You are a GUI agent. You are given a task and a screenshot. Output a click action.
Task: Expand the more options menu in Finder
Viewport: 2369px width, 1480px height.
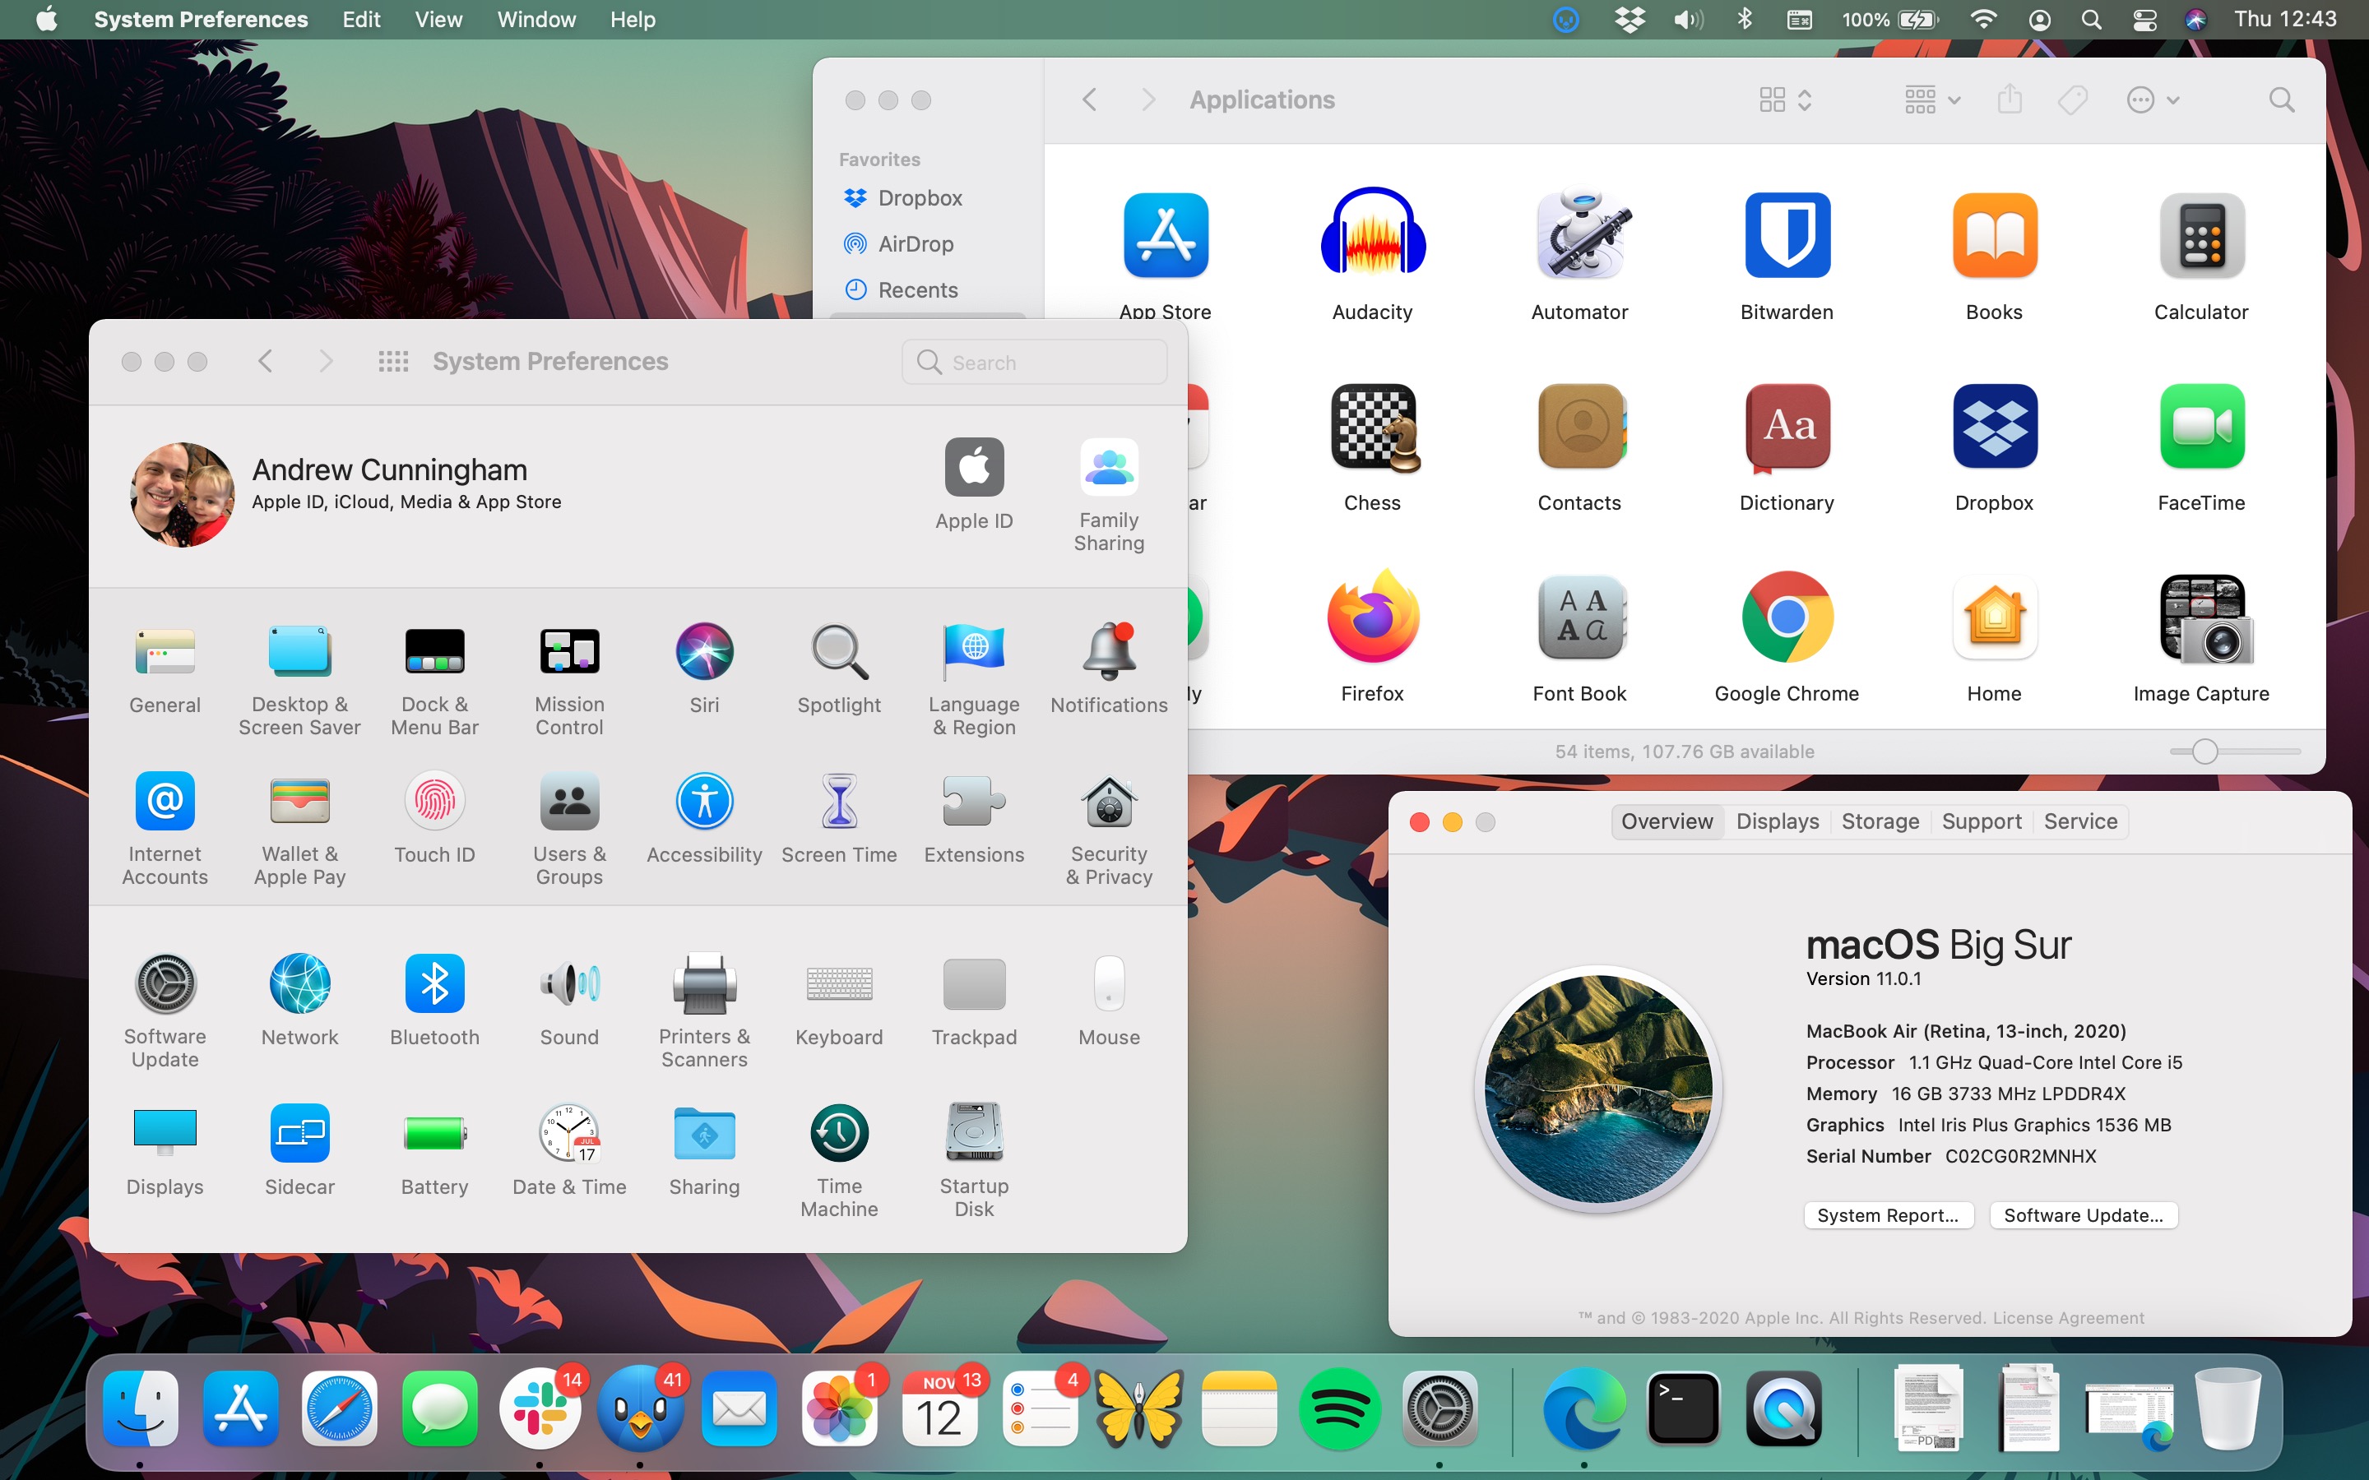(x=2153, y=99)
